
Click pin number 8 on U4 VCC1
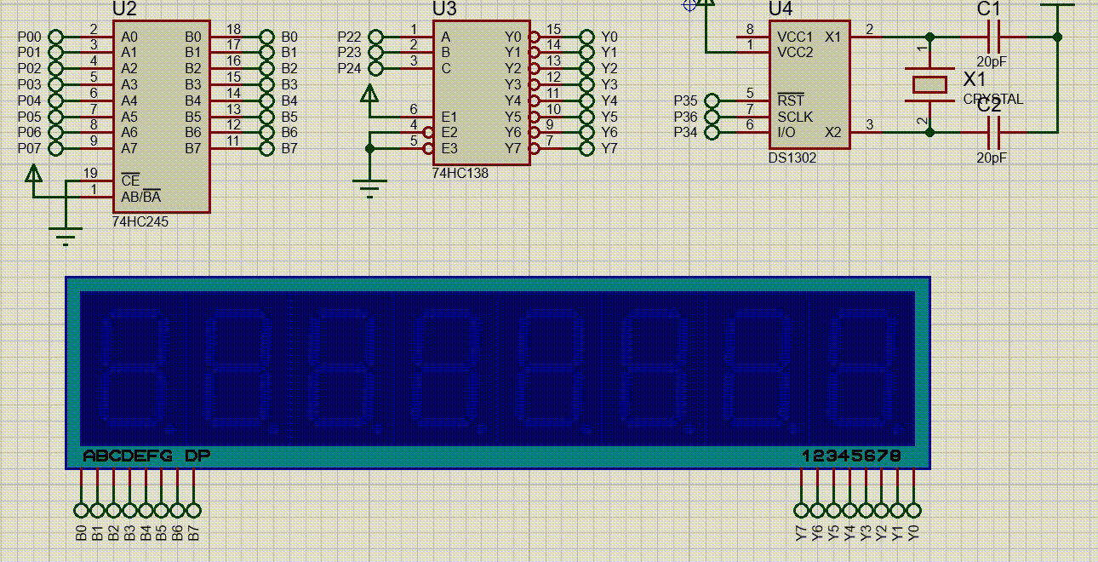[750, 30]
